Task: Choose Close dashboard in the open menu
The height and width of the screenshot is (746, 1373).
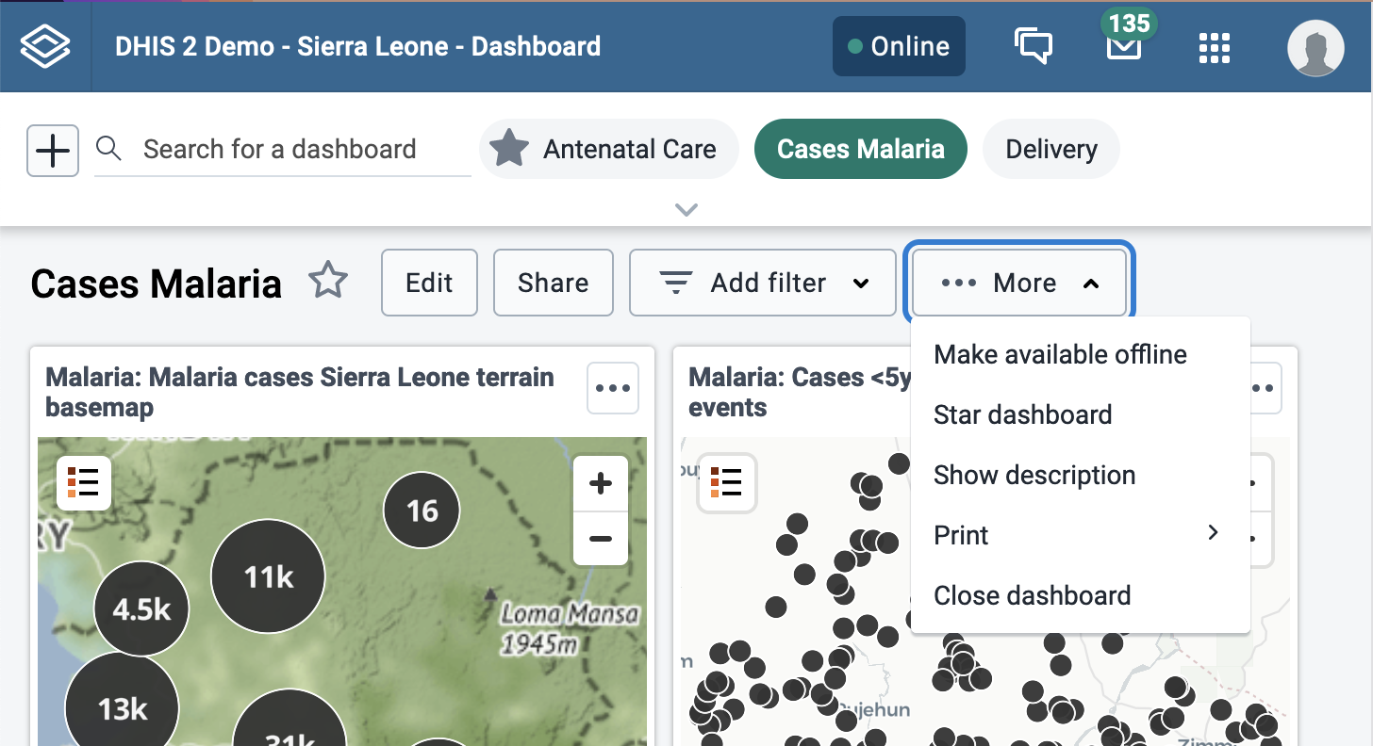Action: (x=1033, y=595)
